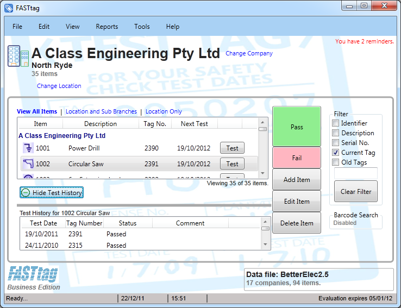
Task: Click the Circular Saw item icon for 1002
Action: tap(28, 164)
